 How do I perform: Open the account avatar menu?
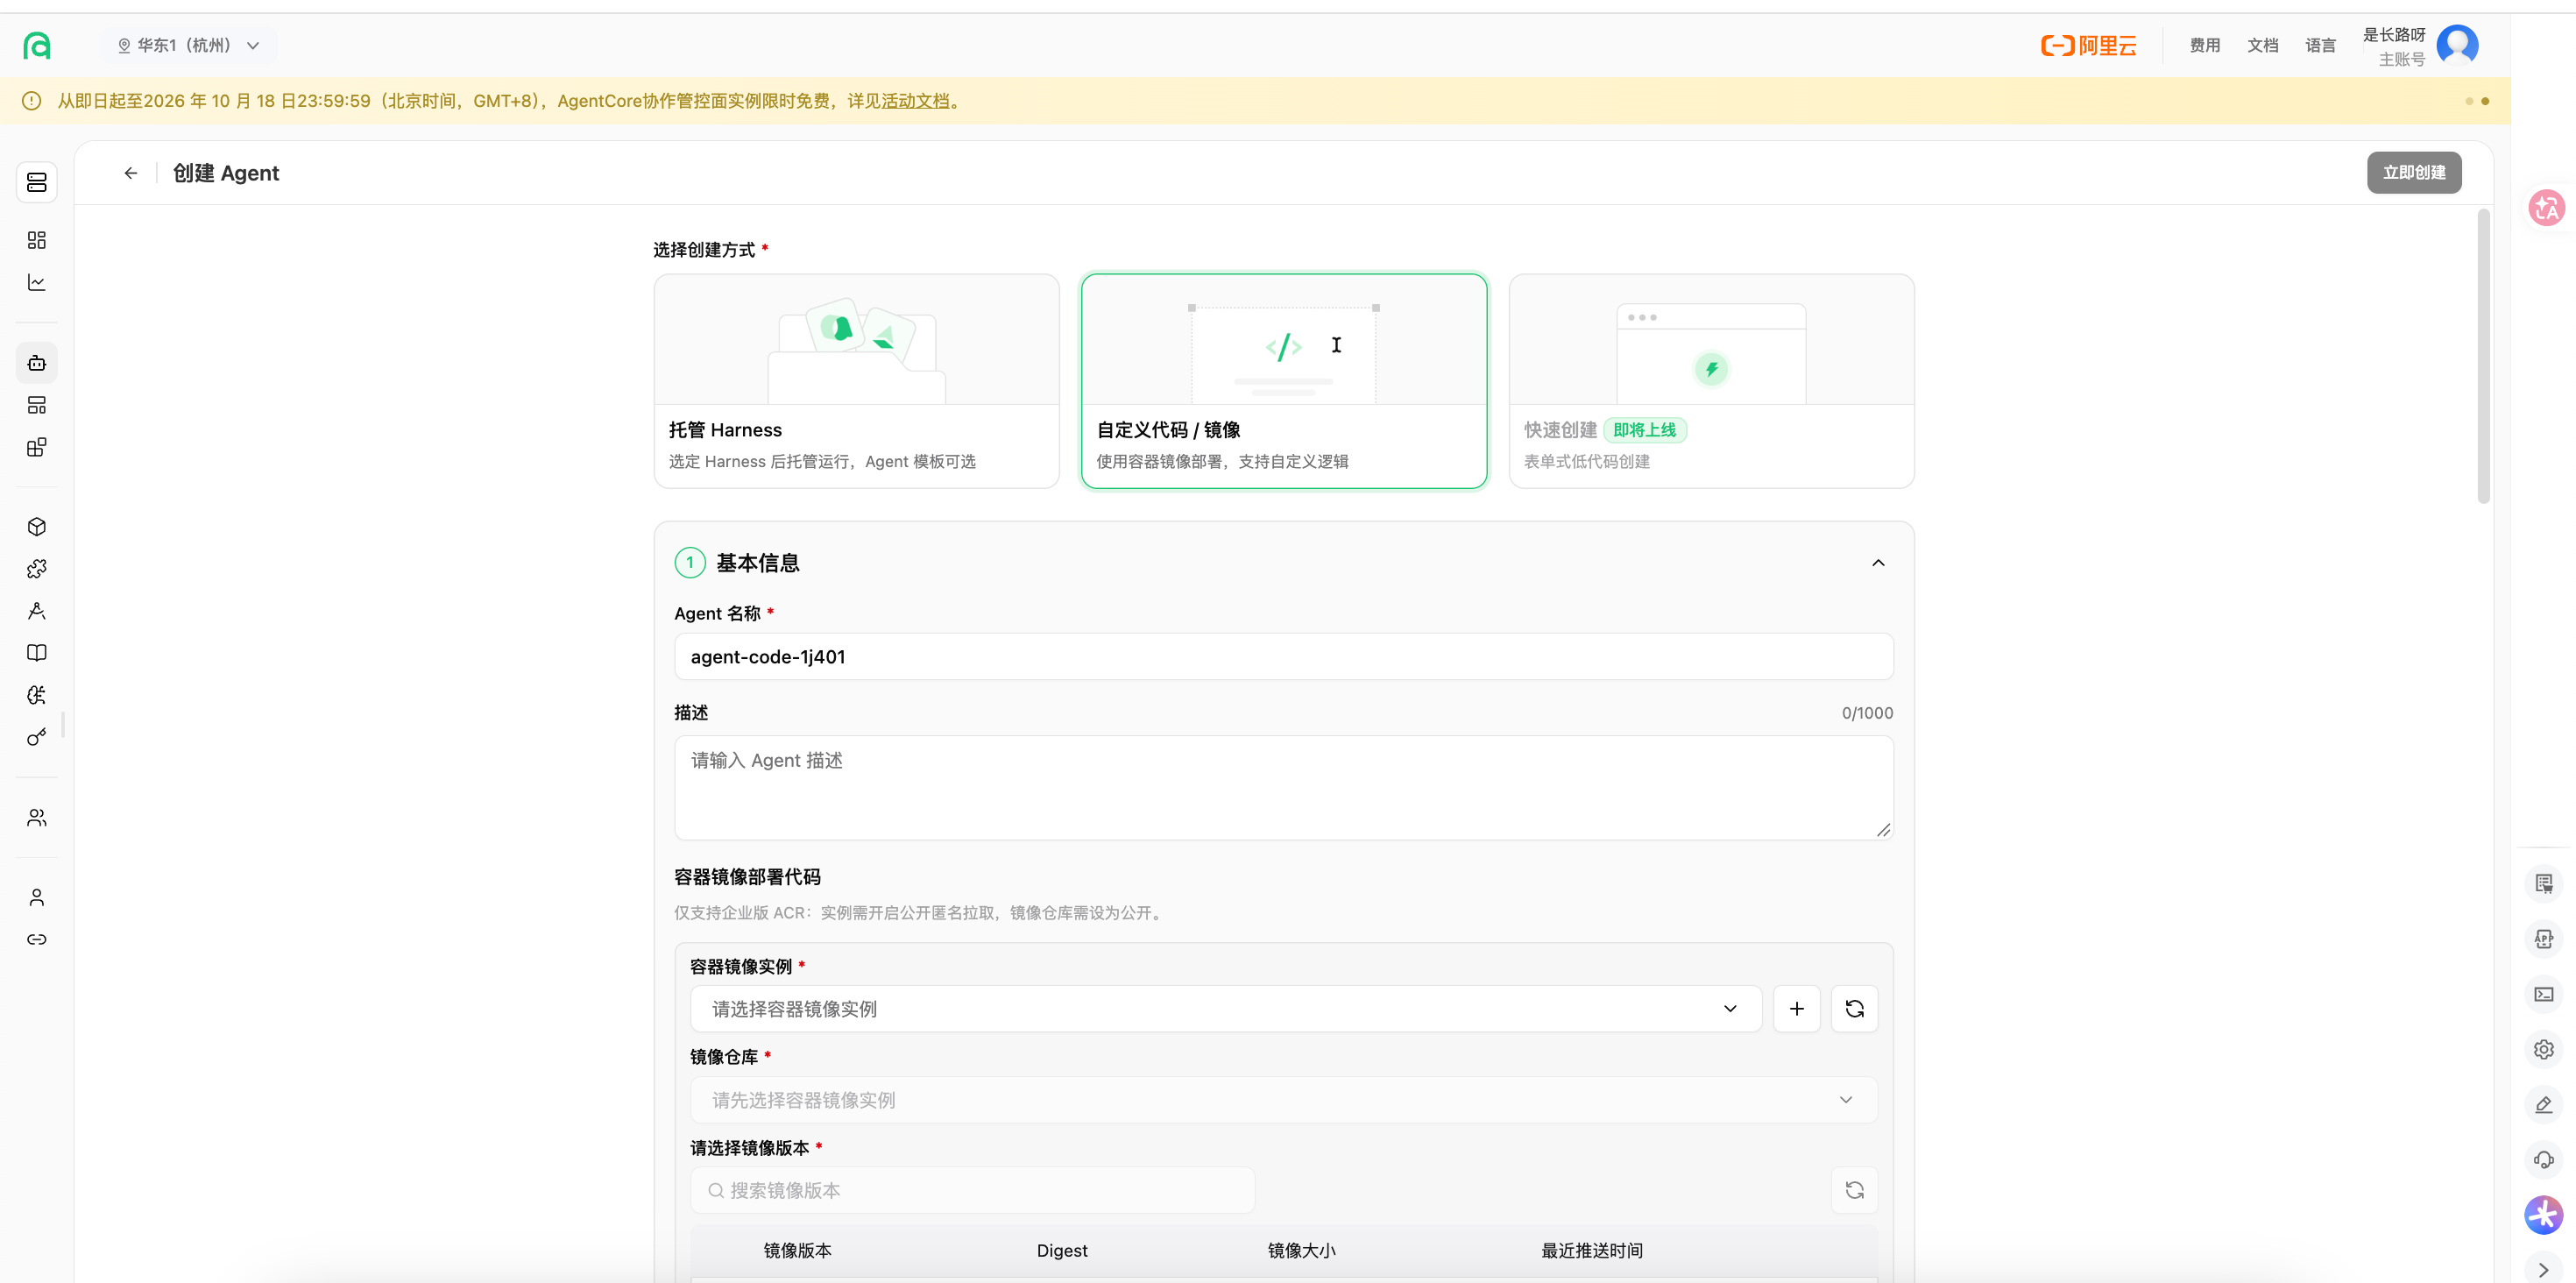click(x=2458, y=45)
